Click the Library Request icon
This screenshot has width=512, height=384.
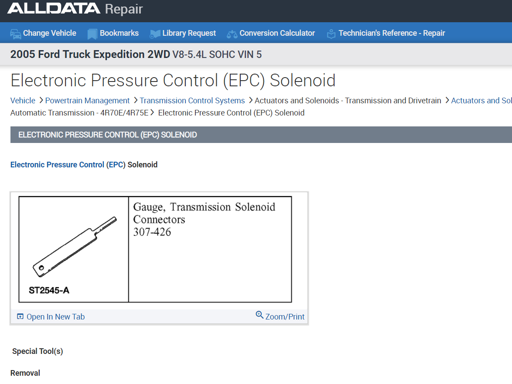click(x=155, y=34)
